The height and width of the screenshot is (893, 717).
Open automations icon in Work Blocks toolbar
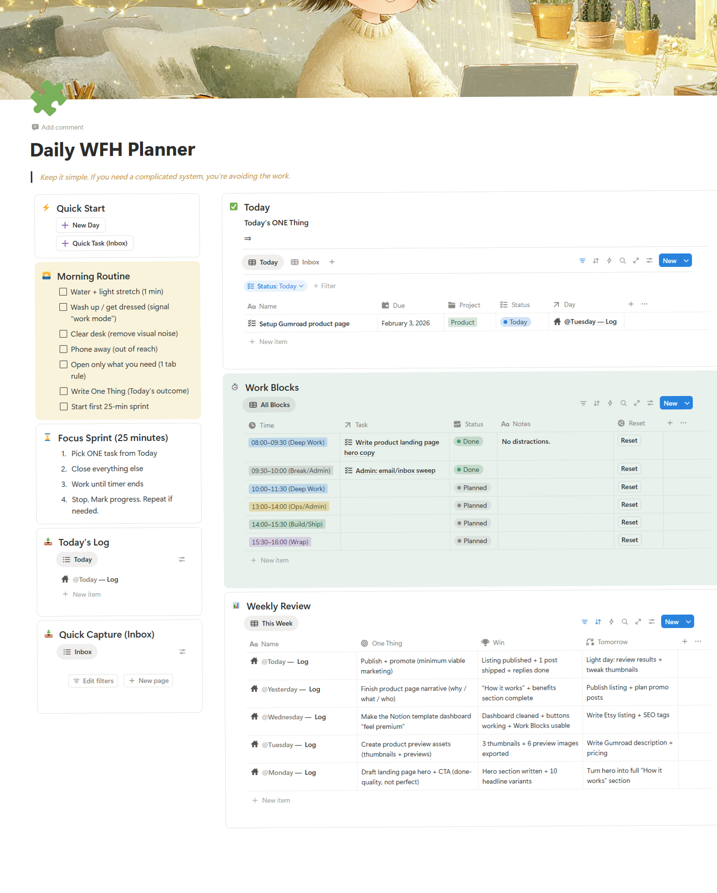[x=610, y=403]
